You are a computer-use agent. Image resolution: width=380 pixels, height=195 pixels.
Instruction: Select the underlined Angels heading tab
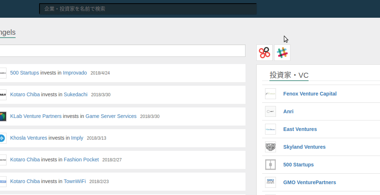[8, 33]
